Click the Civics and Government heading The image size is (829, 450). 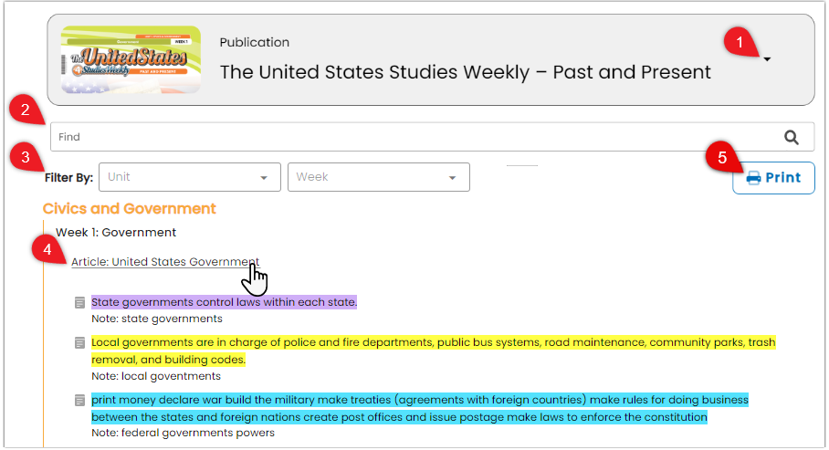pos(130,209)
